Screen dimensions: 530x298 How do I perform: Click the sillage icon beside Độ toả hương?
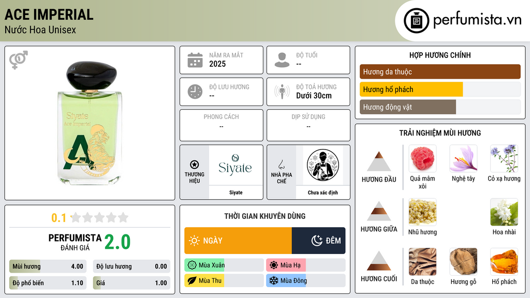pyautogui.click(x=282, y=92)
